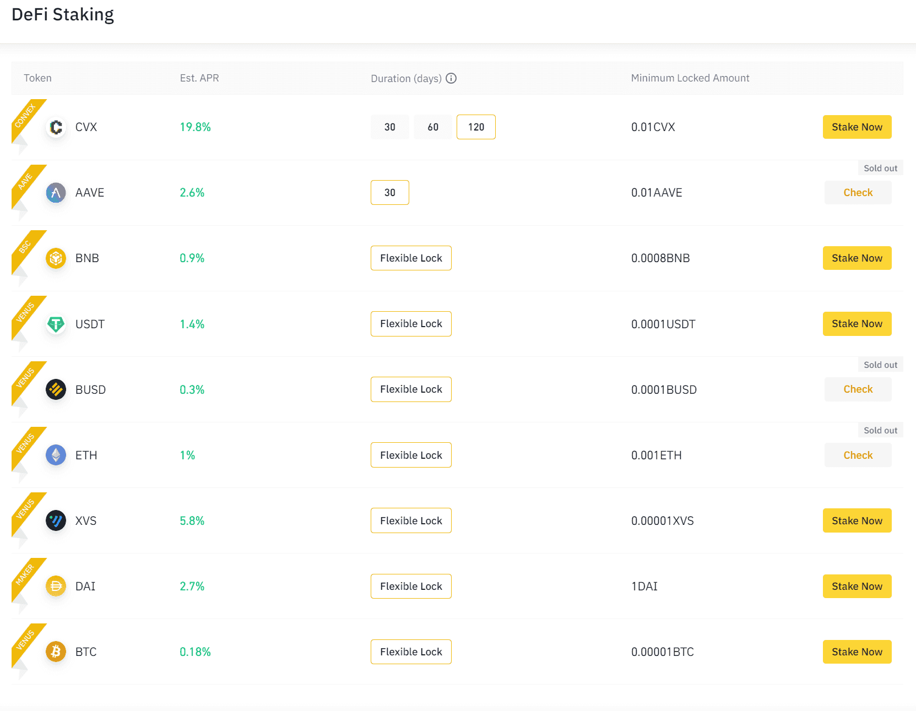This screenshot has width=916, height=711.
Task: Check the sold-out ETH product
Action: coord(858,455)
